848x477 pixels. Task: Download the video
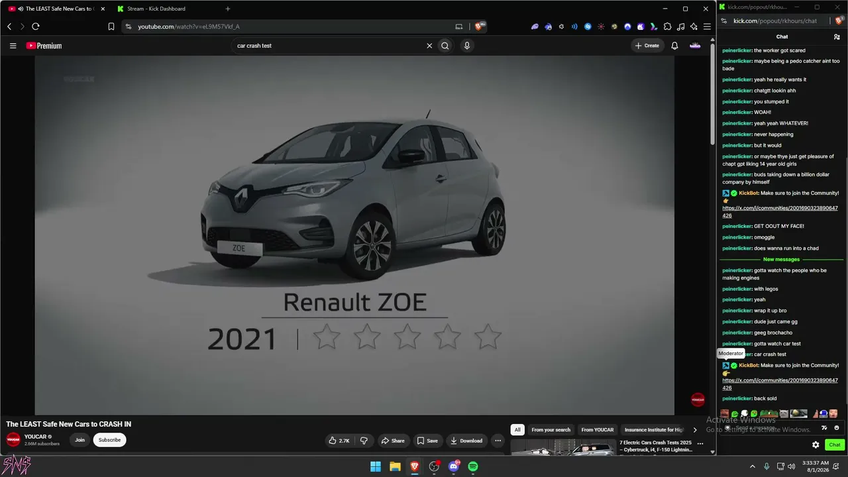pyautogui.click(x=466, y=441)
